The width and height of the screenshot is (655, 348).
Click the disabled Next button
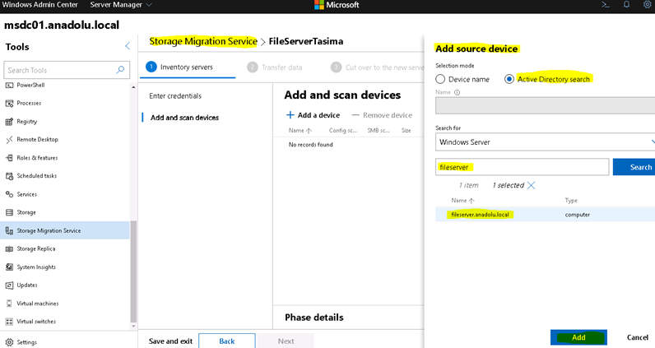286,341
